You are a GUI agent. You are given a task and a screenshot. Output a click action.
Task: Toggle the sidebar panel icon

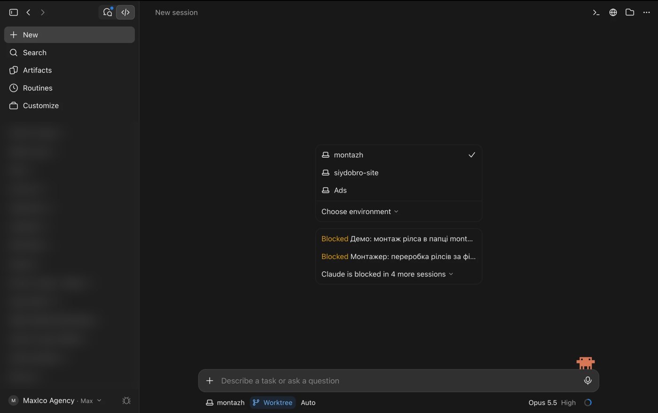point(14,12)
